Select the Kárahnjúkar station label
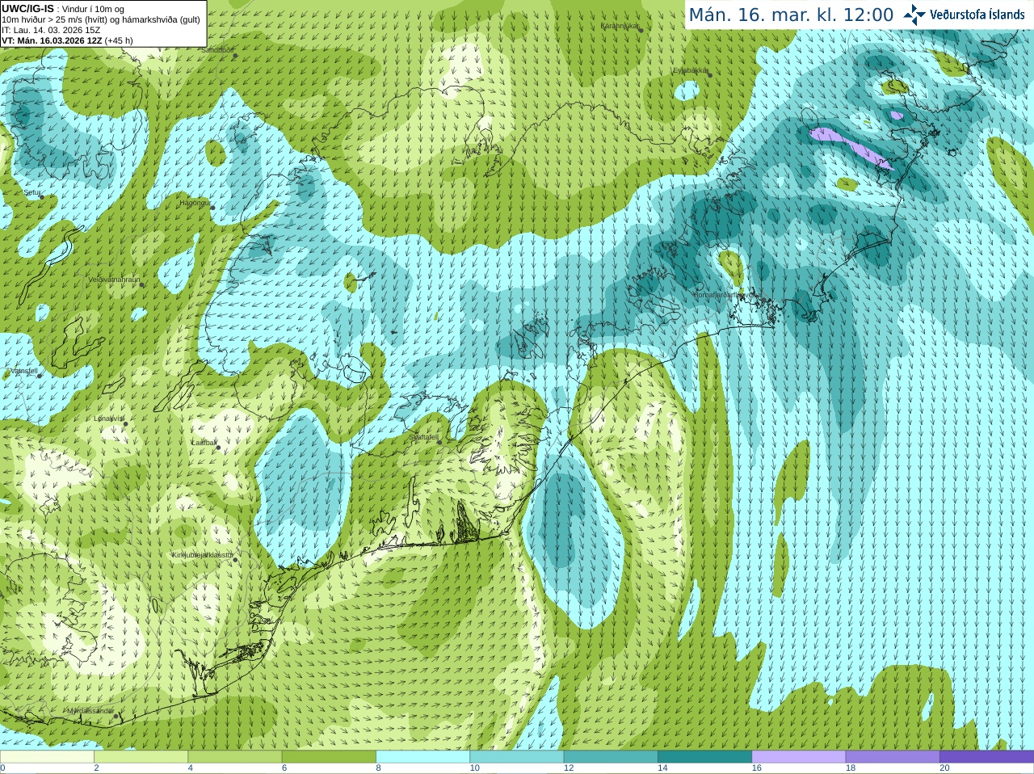Viewport: 1034px width, 774px height. click(620, 26)
